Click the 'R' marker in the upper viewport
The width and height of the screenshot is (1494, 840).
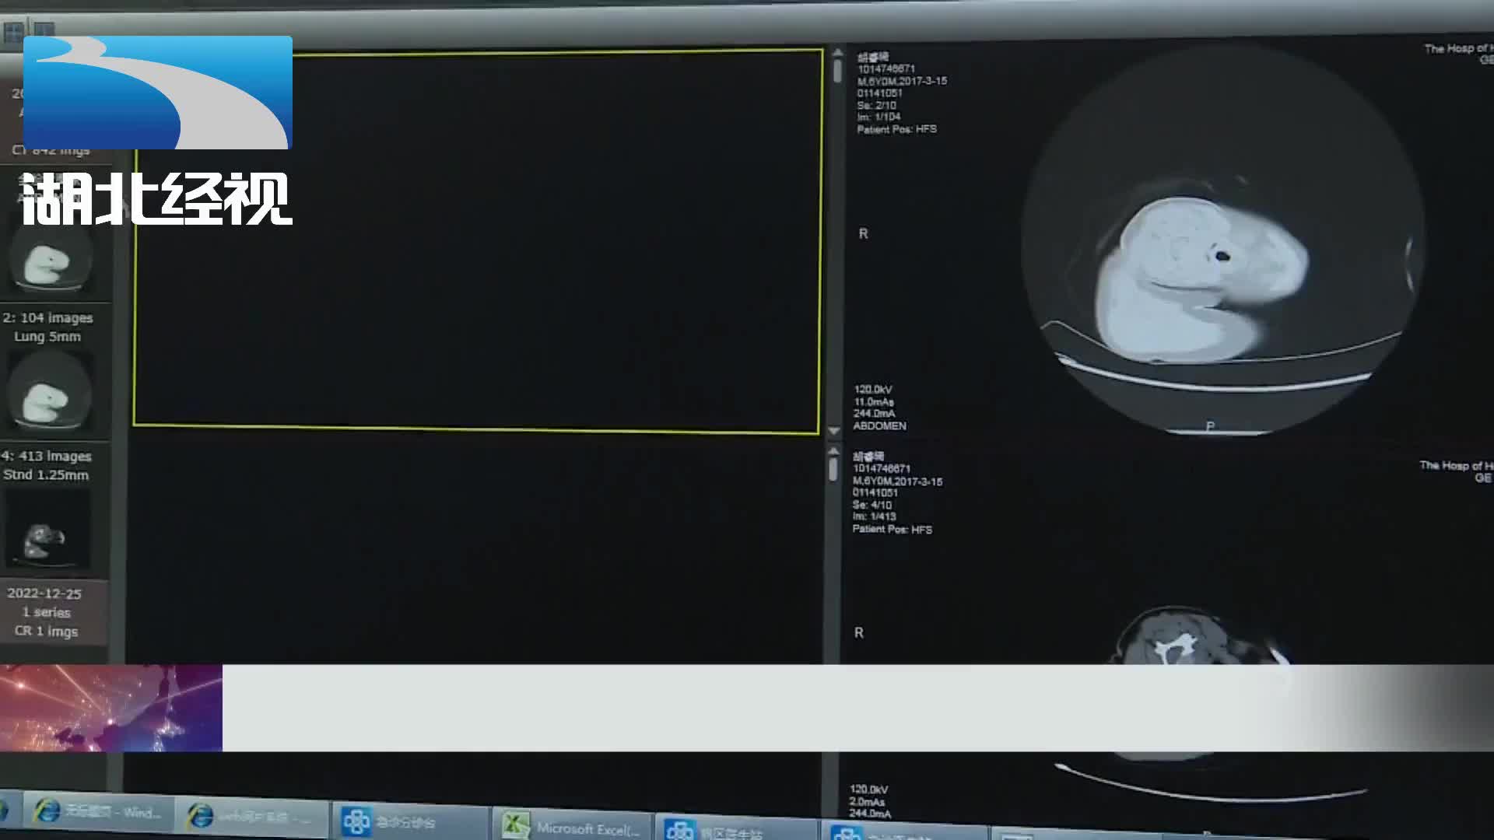pos(863,233)
